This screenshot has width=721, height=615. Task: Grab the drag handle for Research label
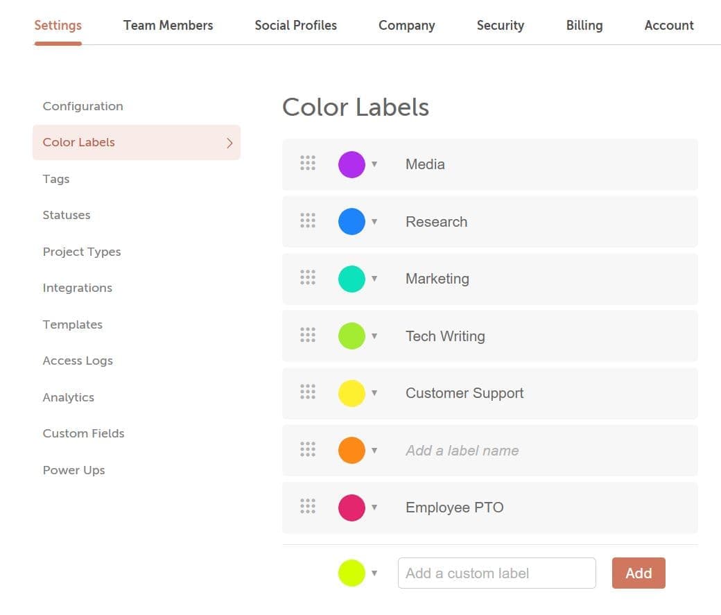(308, 220)
